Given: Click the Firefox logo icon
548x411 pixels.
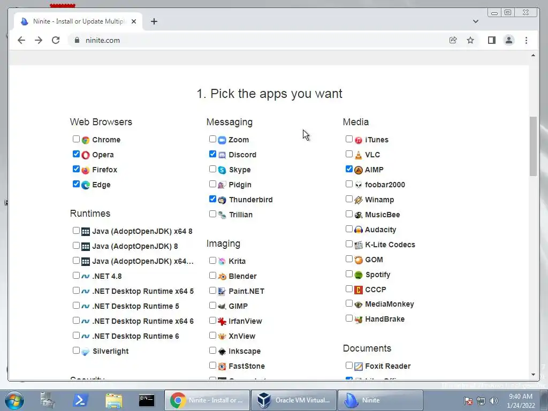Looking at the screenshot, I should [x=86, y=170].
